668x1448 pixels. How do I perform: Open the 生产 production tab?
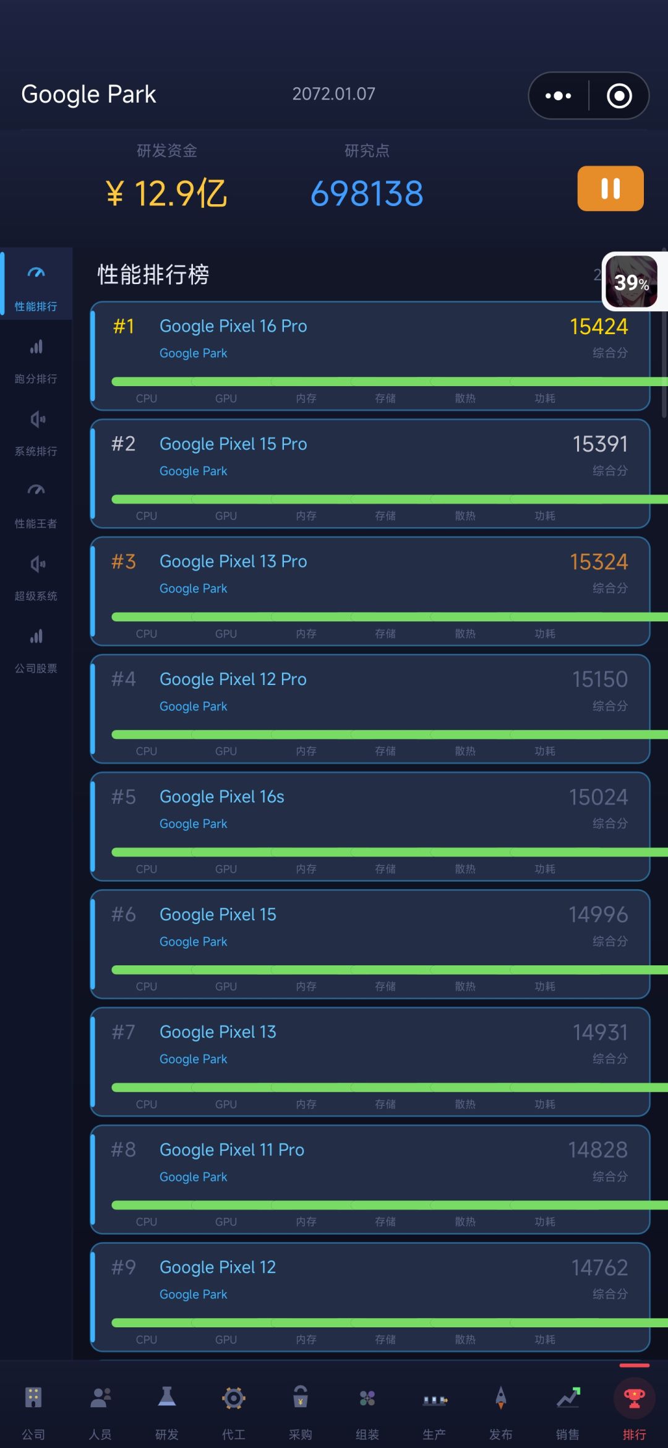pyautogui.click(x=434, y=1412)
